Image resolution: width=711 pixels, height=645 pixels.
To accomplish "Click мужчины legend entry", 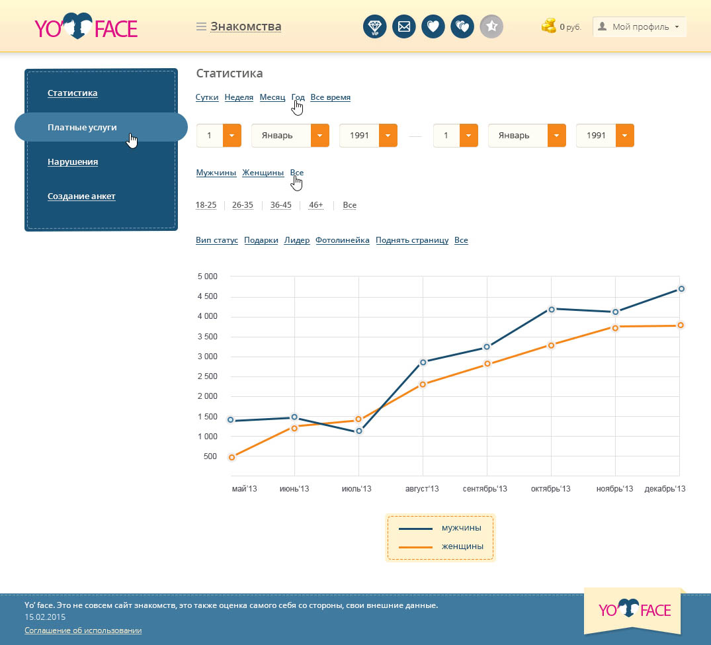I will 440,528.
